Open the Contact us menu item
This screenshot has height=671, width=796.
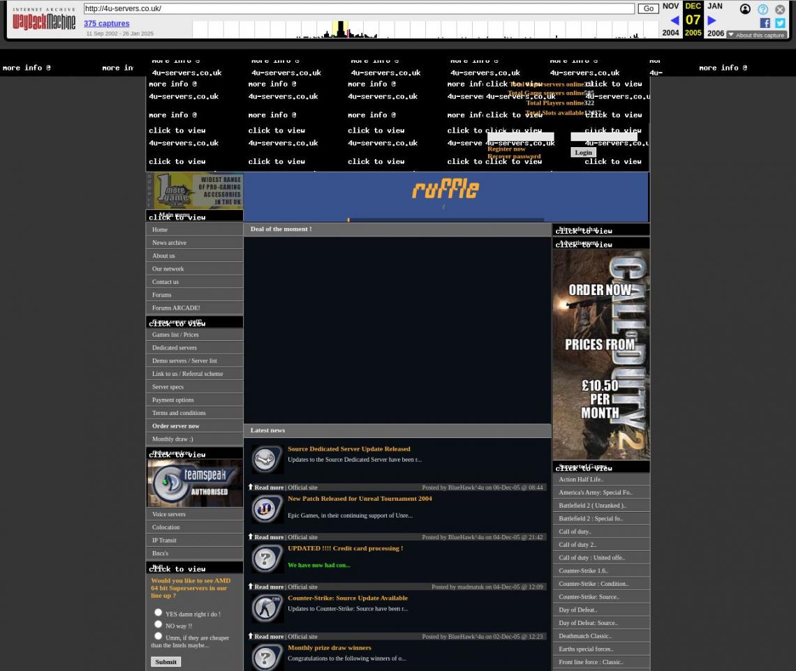(194, 282)
